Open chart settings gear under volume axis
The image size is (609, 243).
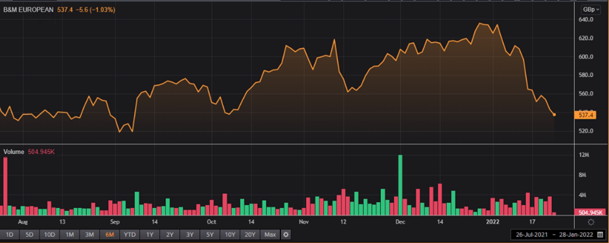[x=591, y=222]
